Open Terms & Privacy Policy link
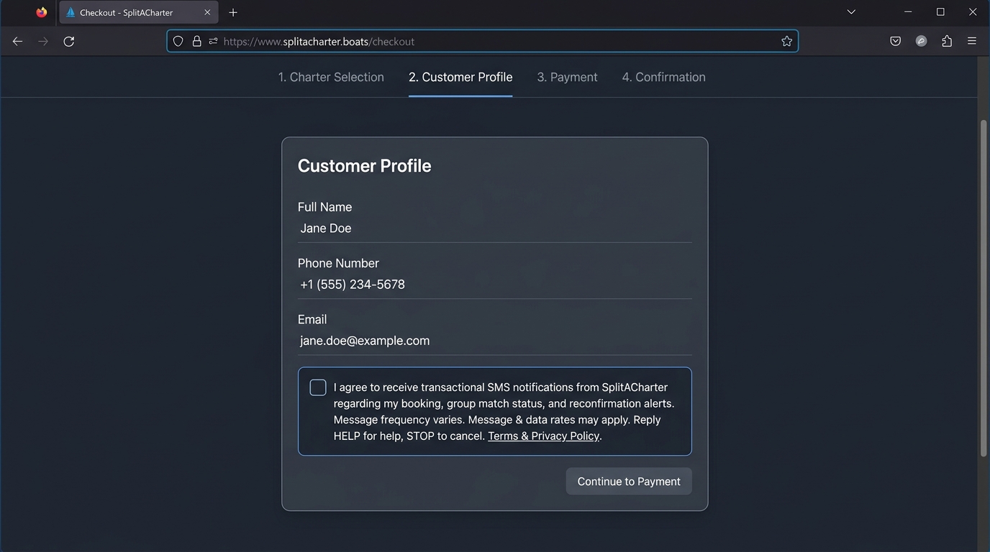The width and height of the screenshot is (990, 552). (x=543, y=436)
